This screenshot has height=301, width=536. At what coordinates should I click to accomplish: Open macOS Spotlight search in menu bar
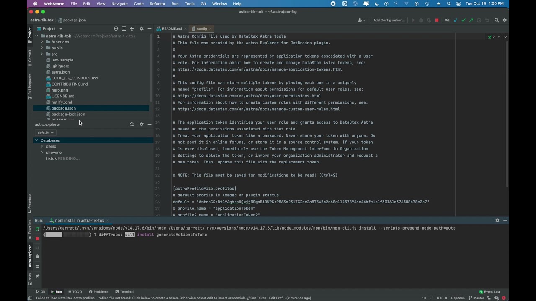[x=449, y=4]
